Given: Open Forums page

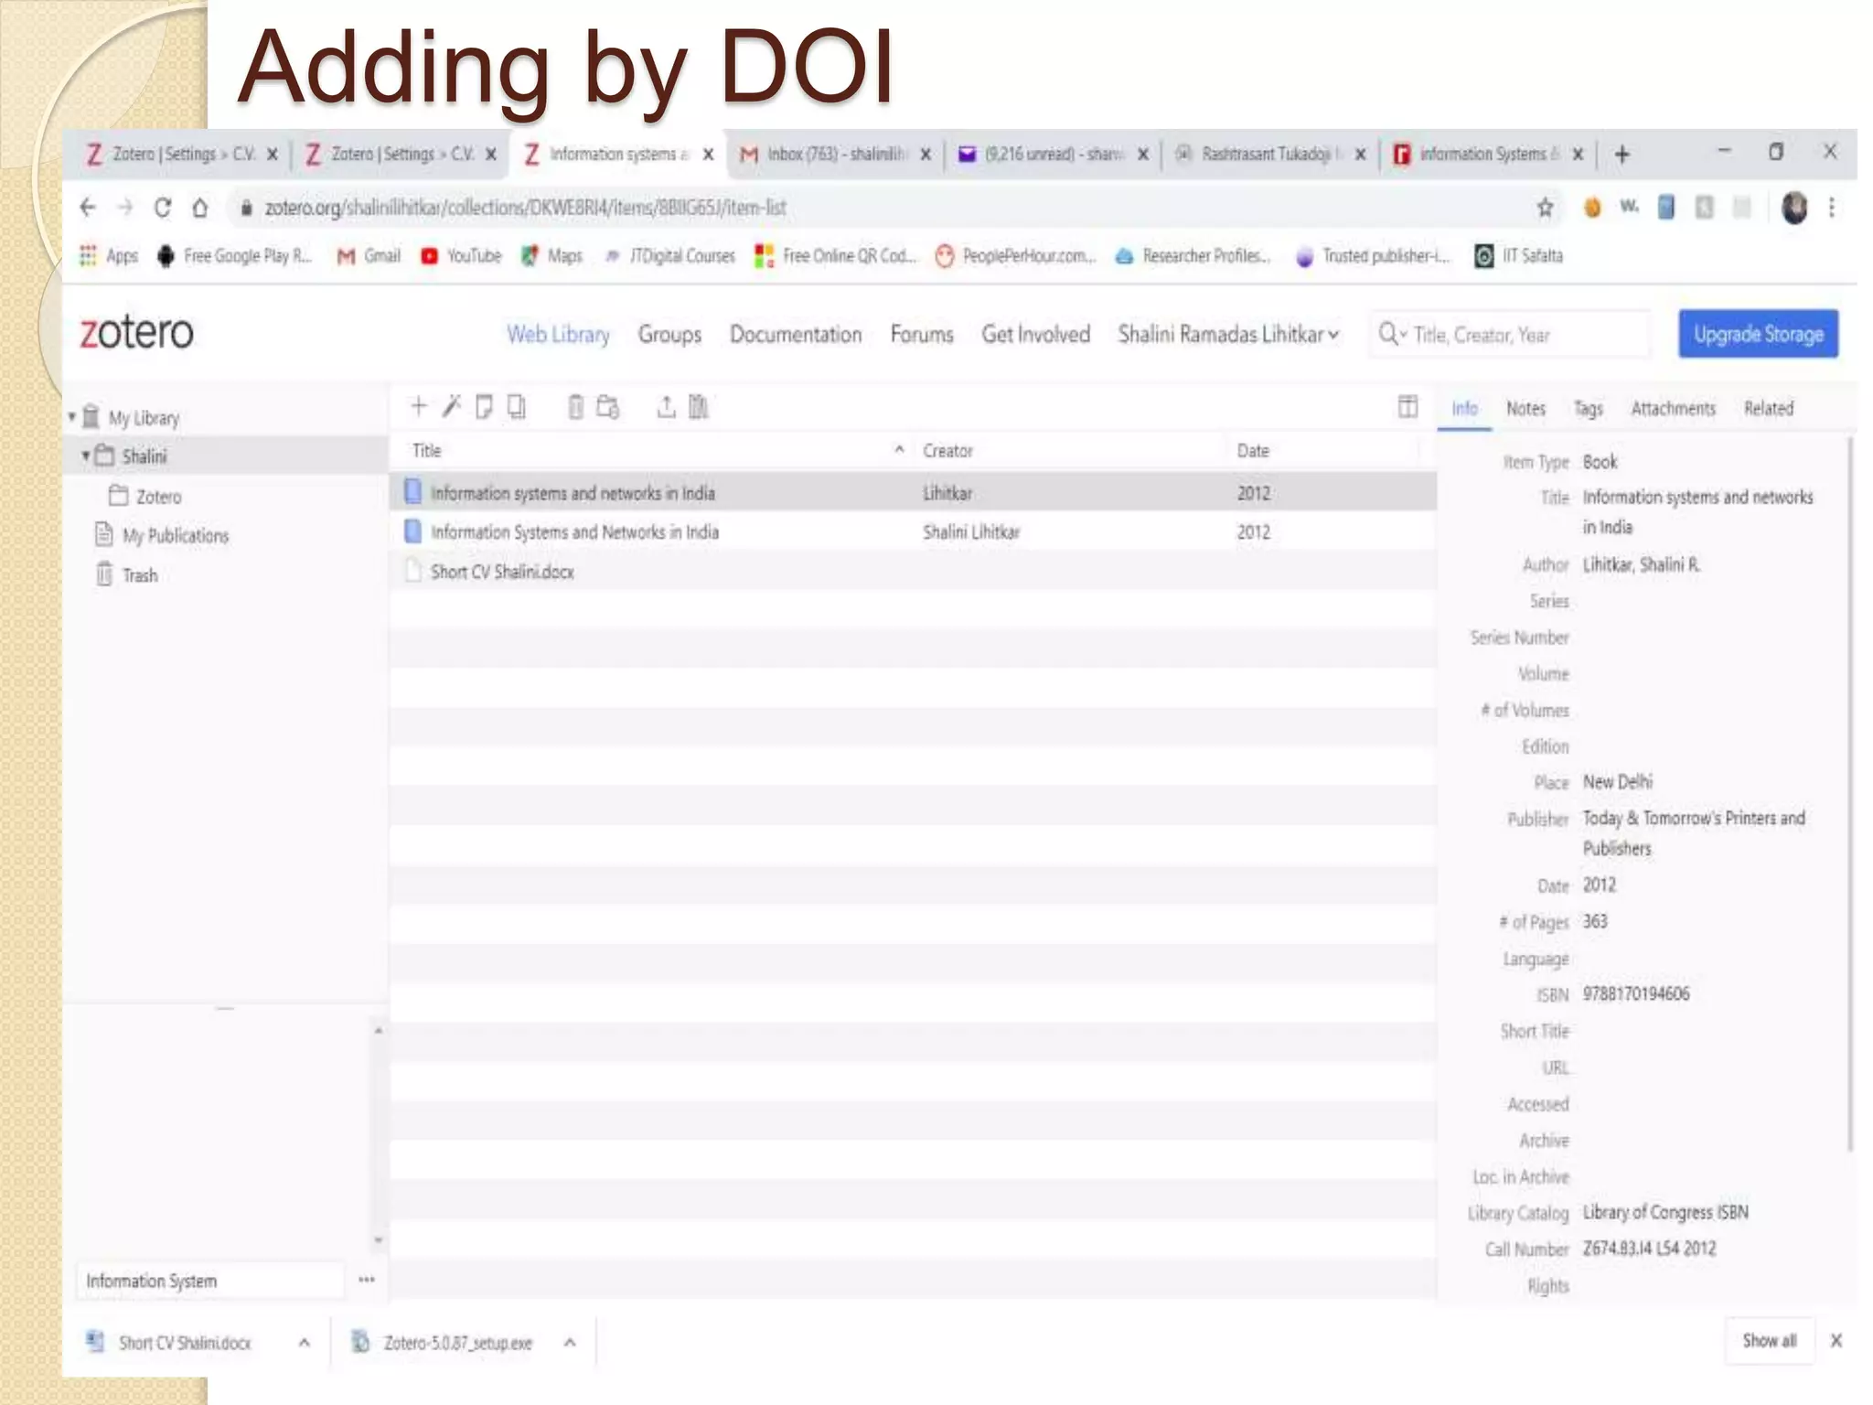Looking at the screenshot, I should [x=922, y=335].
